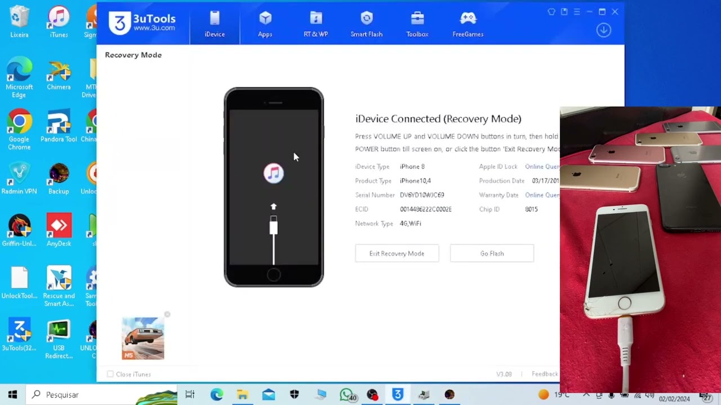Screen dimensions: 721x405
Task: Click the Recovery Mode heading
Action: (133, 55)
